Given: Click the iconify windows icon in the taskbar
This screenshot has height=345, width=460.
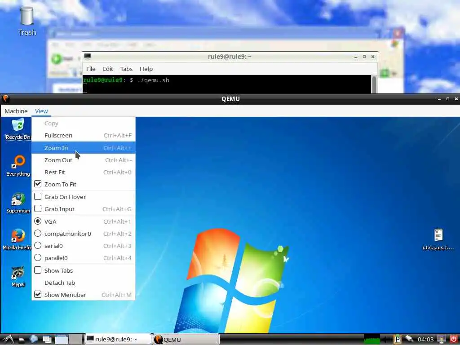Looking at the screenshot, I should pos(47,340).
